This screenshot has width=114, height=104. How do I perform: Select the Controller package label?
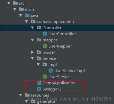52,28
